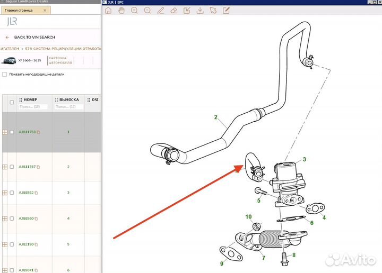Expand row details for AJ88582
The height and width of the screenshot is (273, 382).
[x=5, y=193]
